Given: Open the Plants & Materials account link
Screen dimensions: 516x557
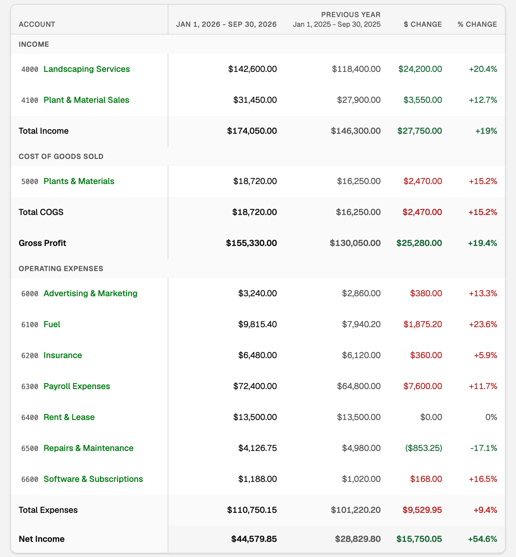Looking at the screenshot, I should [79, 181].
